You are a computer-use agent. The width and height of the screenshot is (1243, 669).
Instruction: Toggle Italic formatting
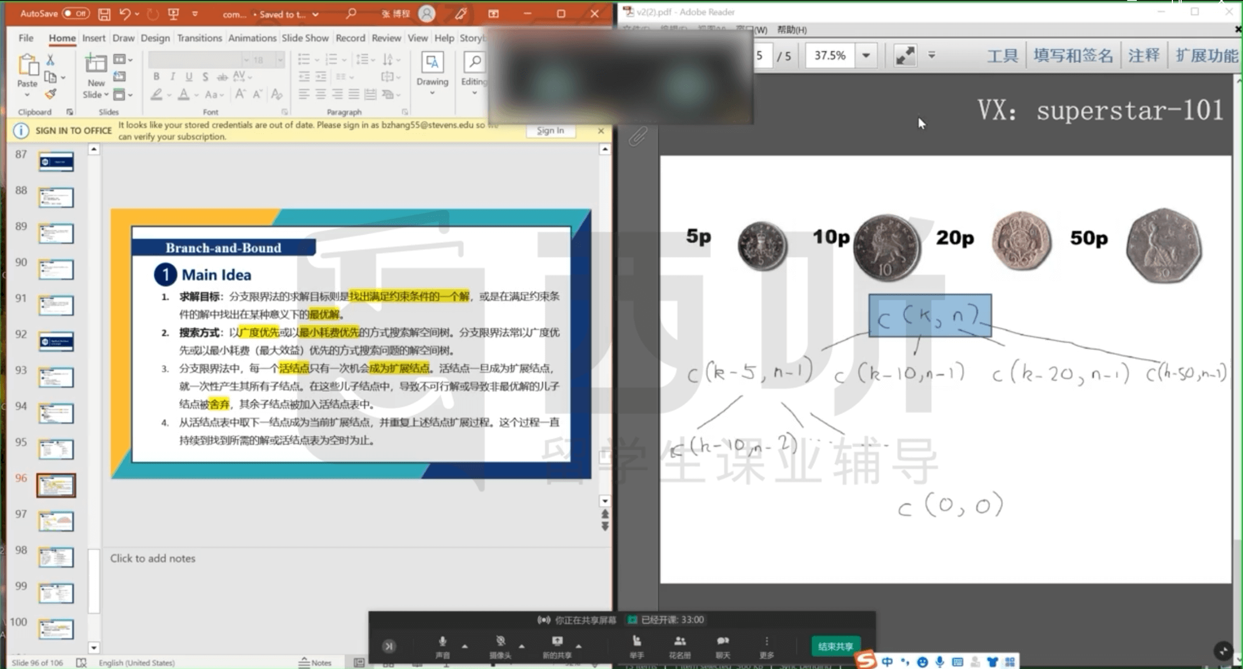[172, 77]
